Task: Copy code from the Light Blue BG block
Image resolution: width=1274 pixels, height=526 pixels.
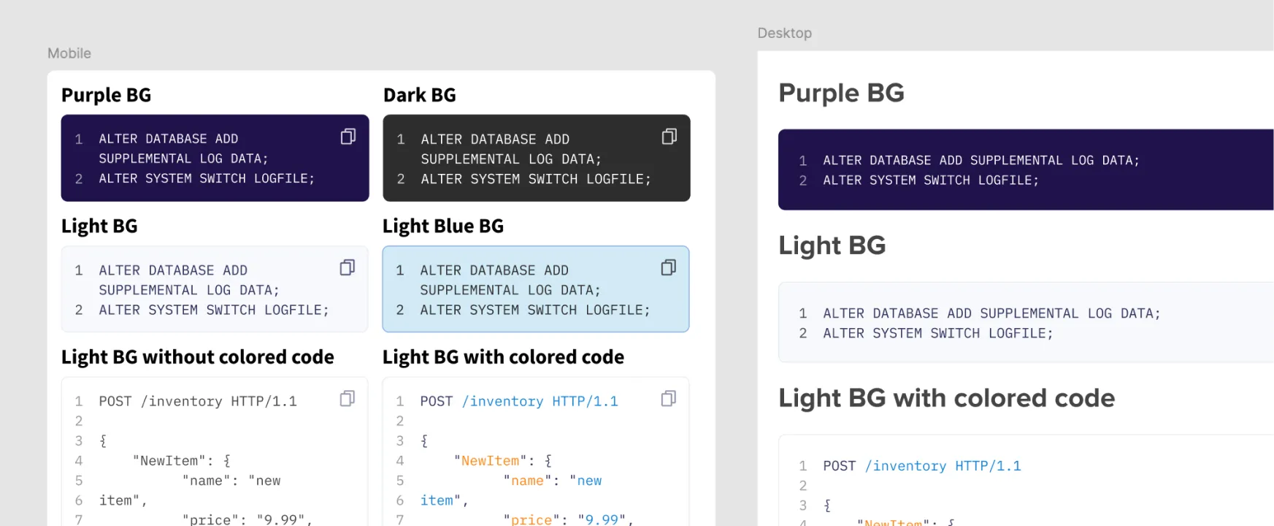Action: [x=669, y=267]
